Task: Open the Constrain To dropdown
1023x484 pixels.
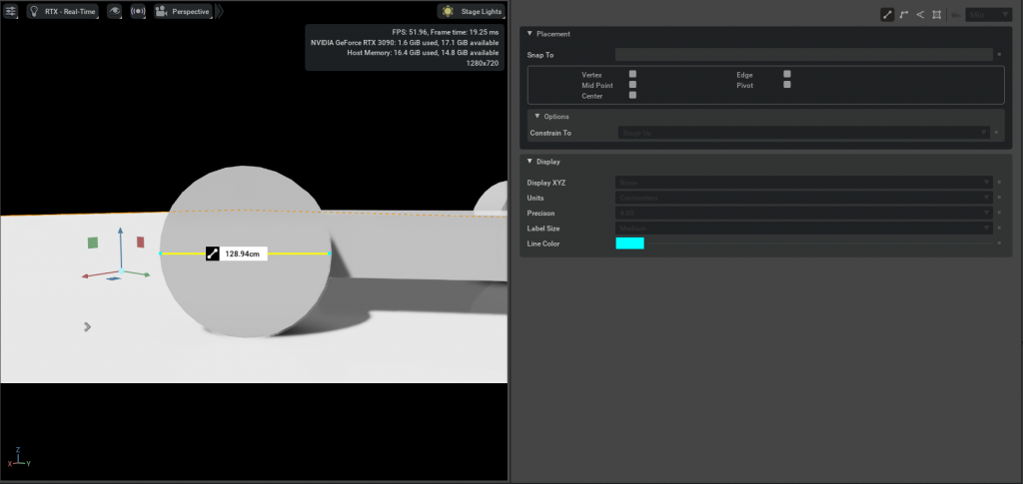Action: click(x=804, y=133)
